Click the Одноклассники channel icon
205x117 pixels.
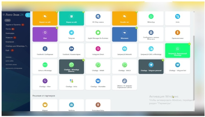coord(178,33)
